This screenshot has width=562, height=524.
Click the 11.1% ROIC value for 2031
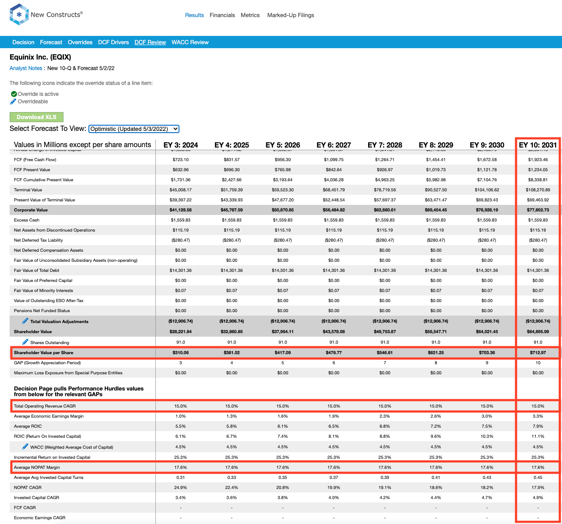coord(538,436)
